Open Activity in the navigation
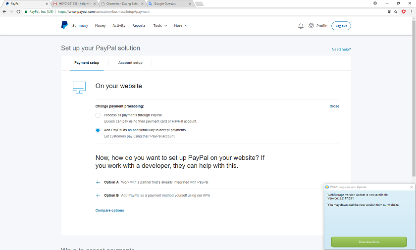 pos(119,25)
